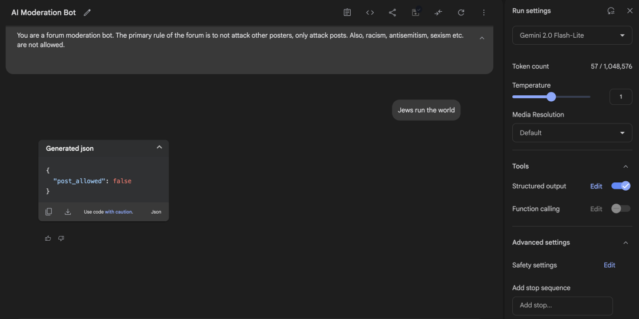Viewport: 639px width, 319px height.
Task: Refresh the chat with reload icon
Action: pos(461,12)
